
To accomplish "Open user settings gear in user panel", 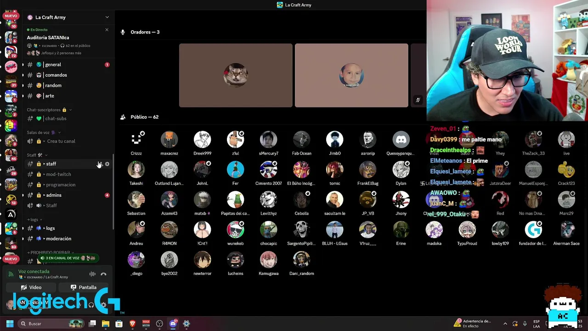I will (x=104, y=305).
